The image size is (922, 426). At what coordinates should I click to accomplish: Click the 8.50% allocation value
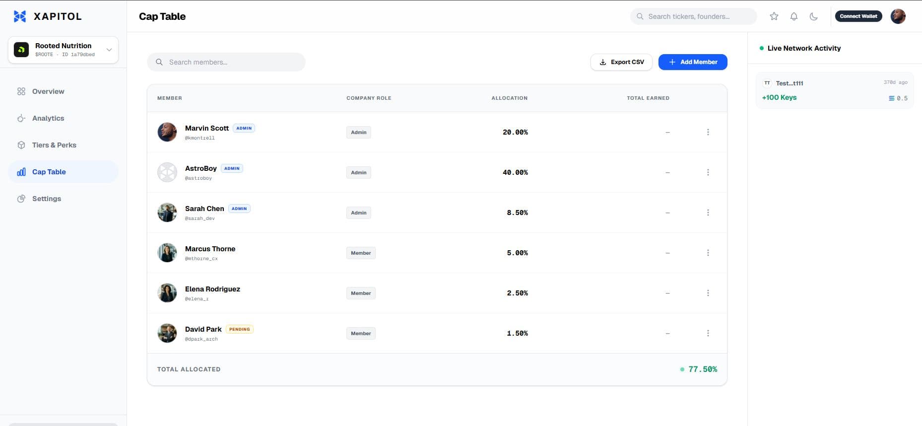[517, 213]
